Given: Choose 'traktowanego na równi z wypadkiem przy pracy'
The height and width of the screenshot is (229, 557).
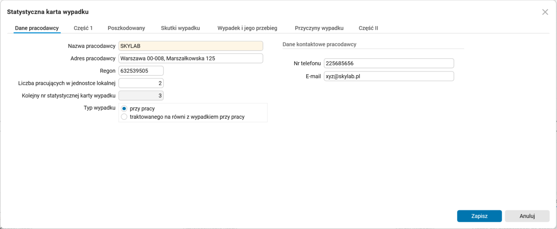Looking at the screenshot, I should [124, 117].
